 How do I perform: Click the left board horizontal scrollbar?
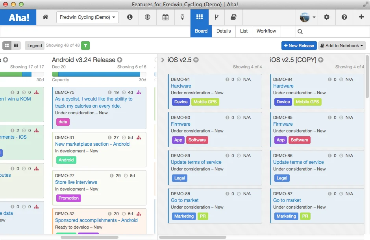(89, 237)
